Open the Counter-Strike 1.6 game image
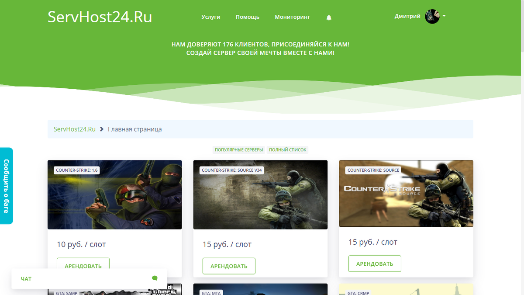Screen dimensions: 524x295 [x=115, y=195]
